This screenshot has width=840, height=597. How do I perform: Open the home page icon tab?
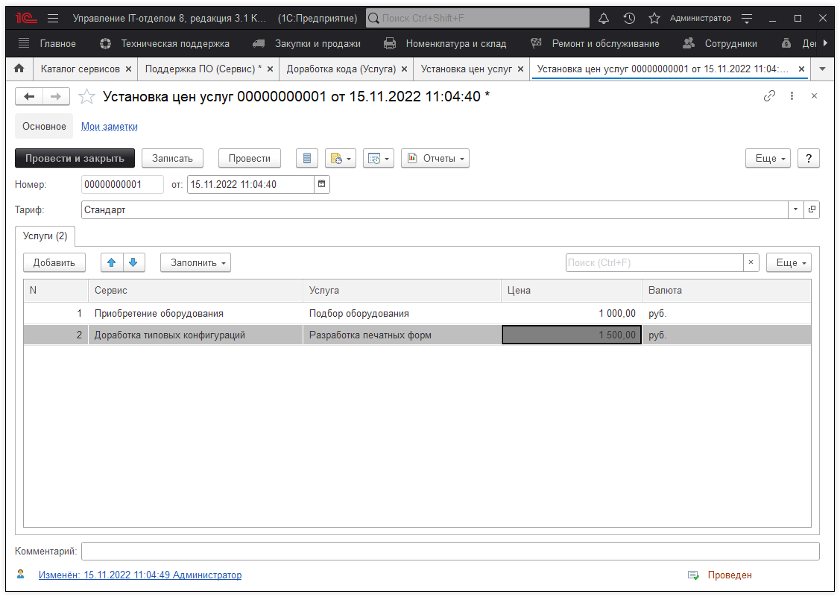pyautogui.click(x=19, y=69)
